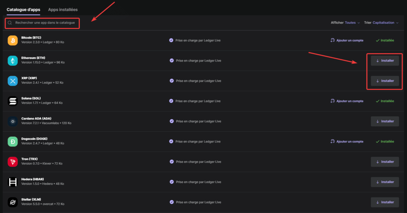Viewport: 407px width, 213px height.
Task: Click Solana's Ledger Live supported checkmark badge
Action: tap(171, 101)
